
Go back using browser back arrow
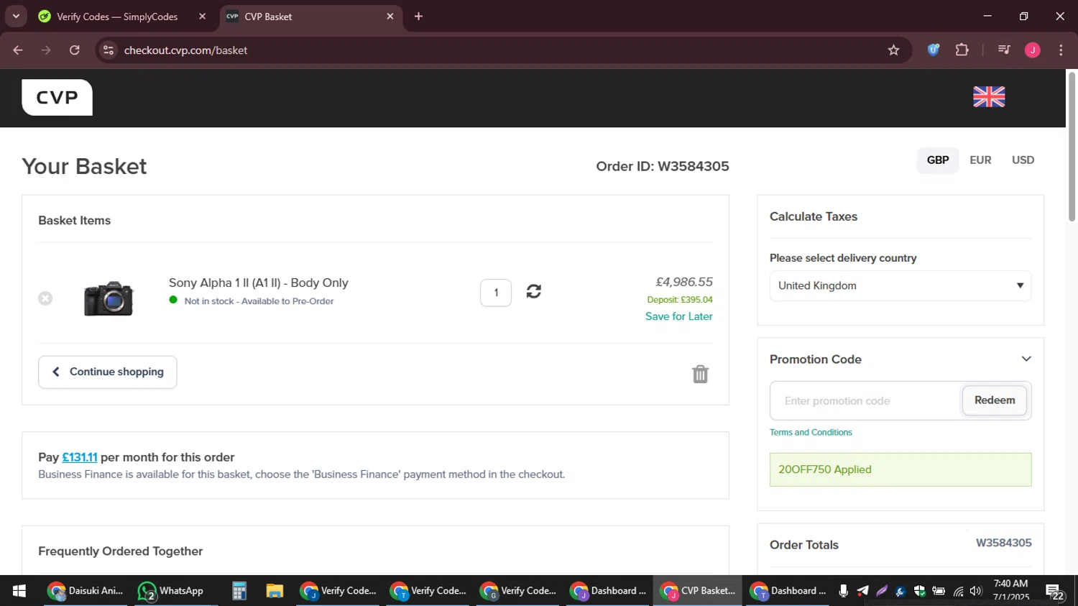tap(18, 50)
